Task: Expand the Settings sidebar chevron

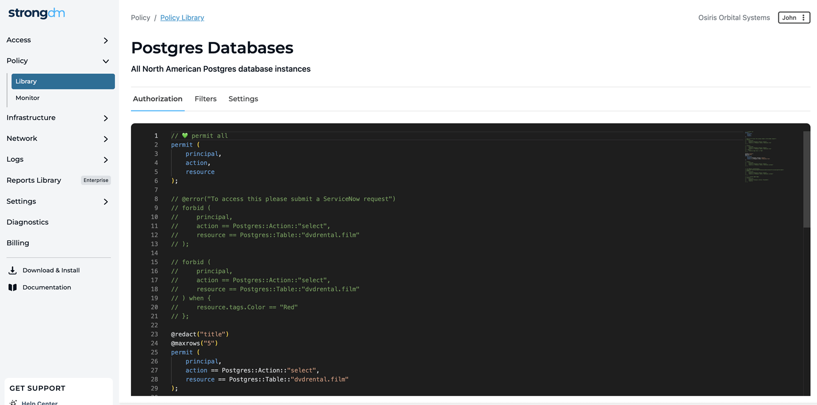Action: [x=106, y=201]
